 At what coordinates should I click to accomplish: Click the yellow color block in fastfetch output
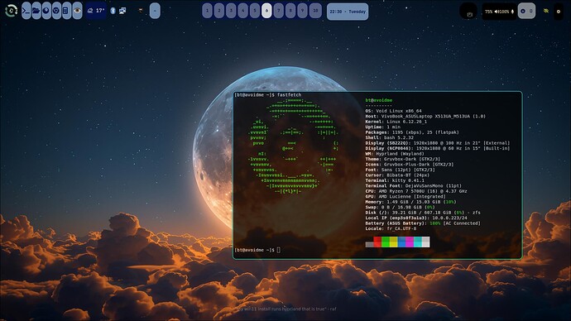pyautogui.click(x=393, y=242)
